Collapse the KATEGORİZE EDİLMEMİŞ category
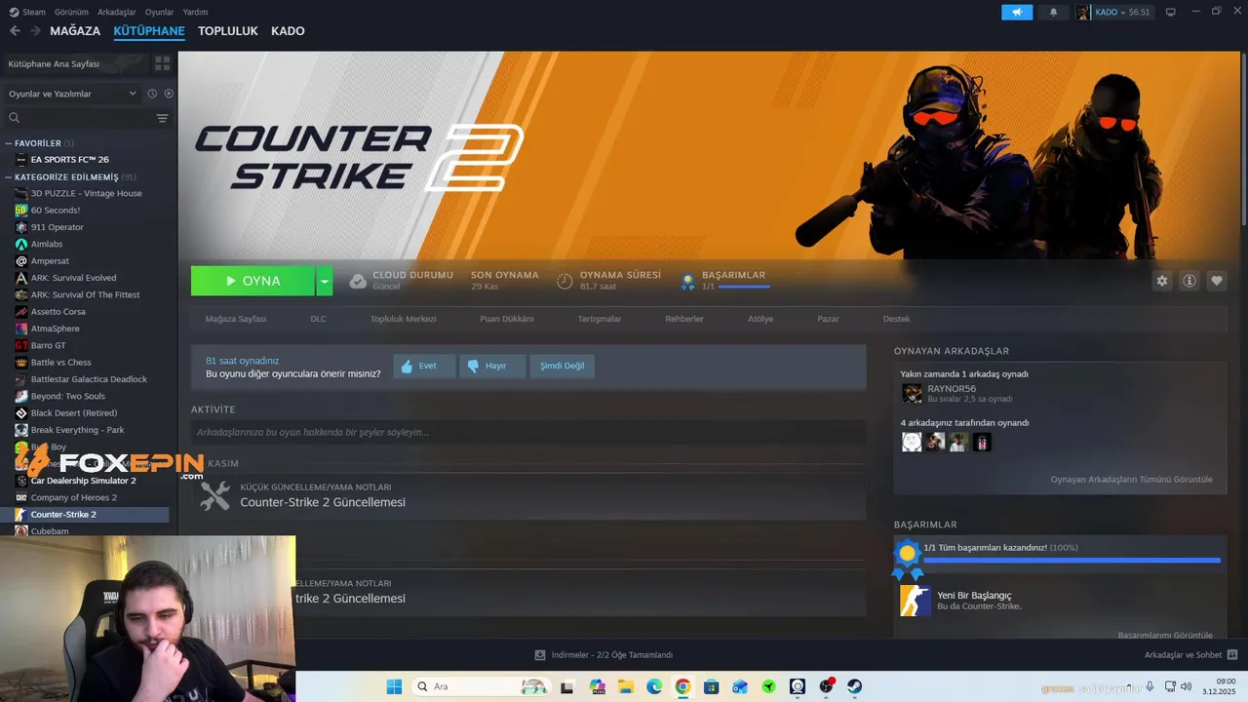Viewport: 1248px width, 702px height. click(x=9, y=177)
